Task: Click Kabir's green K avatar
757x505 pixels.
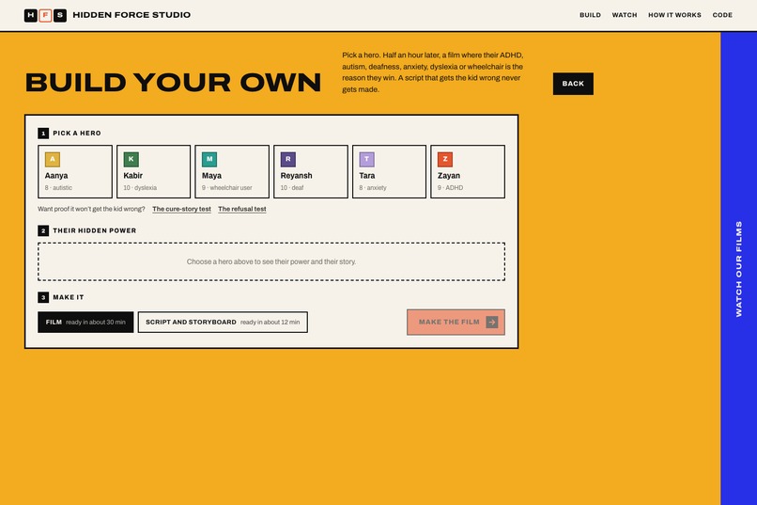Action: (131, 159)
